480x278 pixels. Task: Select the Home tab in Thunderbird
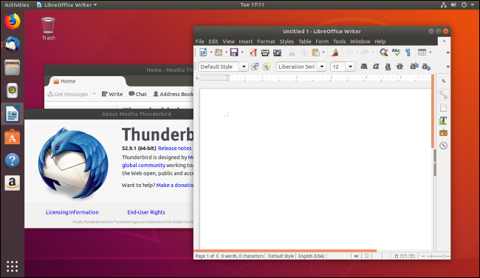(88, 81)
